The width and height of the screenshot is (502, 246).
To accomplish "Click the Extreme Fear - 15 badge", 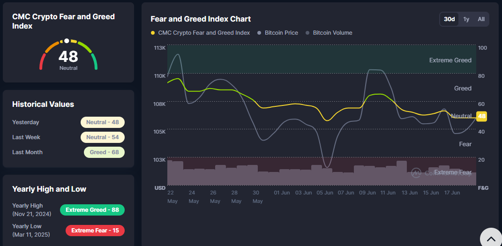I will (x=95, y=231).
